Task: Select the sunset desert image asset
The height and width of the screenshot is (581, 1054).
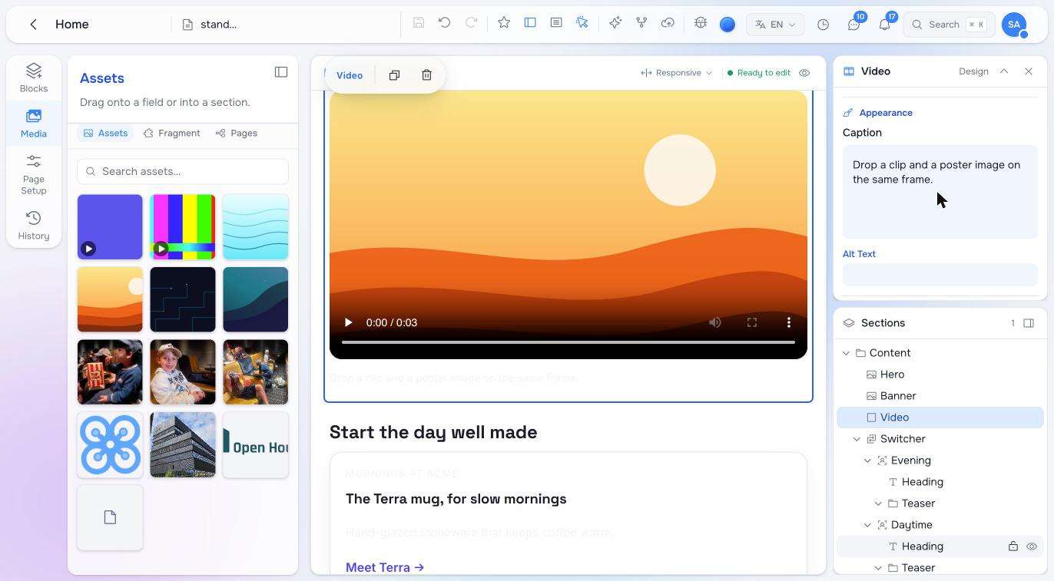Action: [110, 299]
